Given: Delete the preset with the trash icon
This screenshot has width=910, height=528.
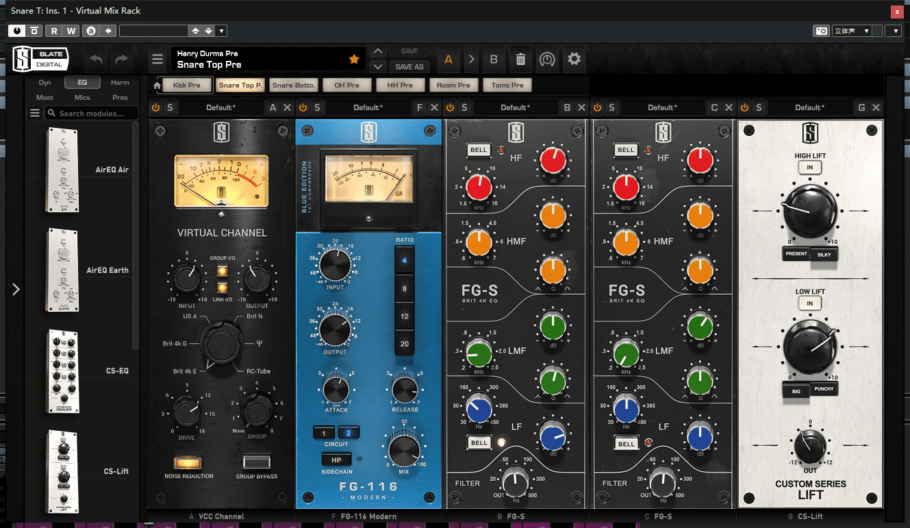Looking at the screenshot, I should click(x=520, y=60).
